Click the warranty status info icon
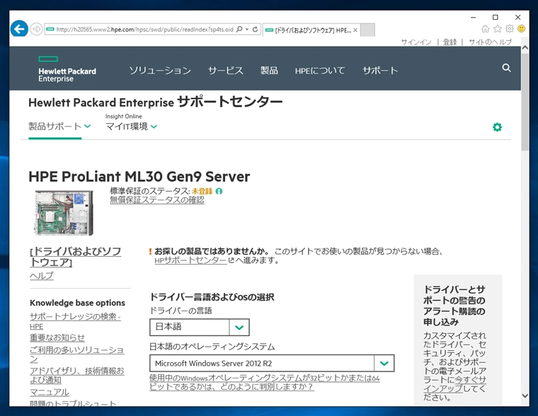538x416 pixels. click(x=219, y=191)
